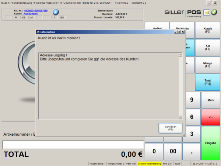Expand more options with Mehr button
The width and height of the screenshot is (221, 166).
pos(211,100)
